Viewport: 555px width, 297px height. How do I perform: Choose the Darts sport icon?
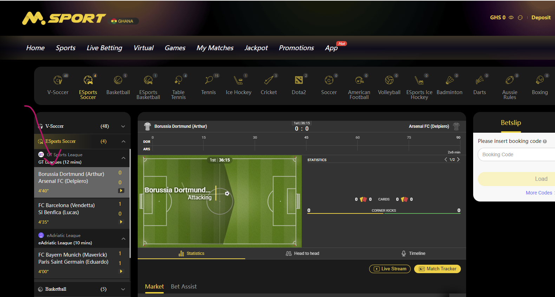[x=479, y=80]
